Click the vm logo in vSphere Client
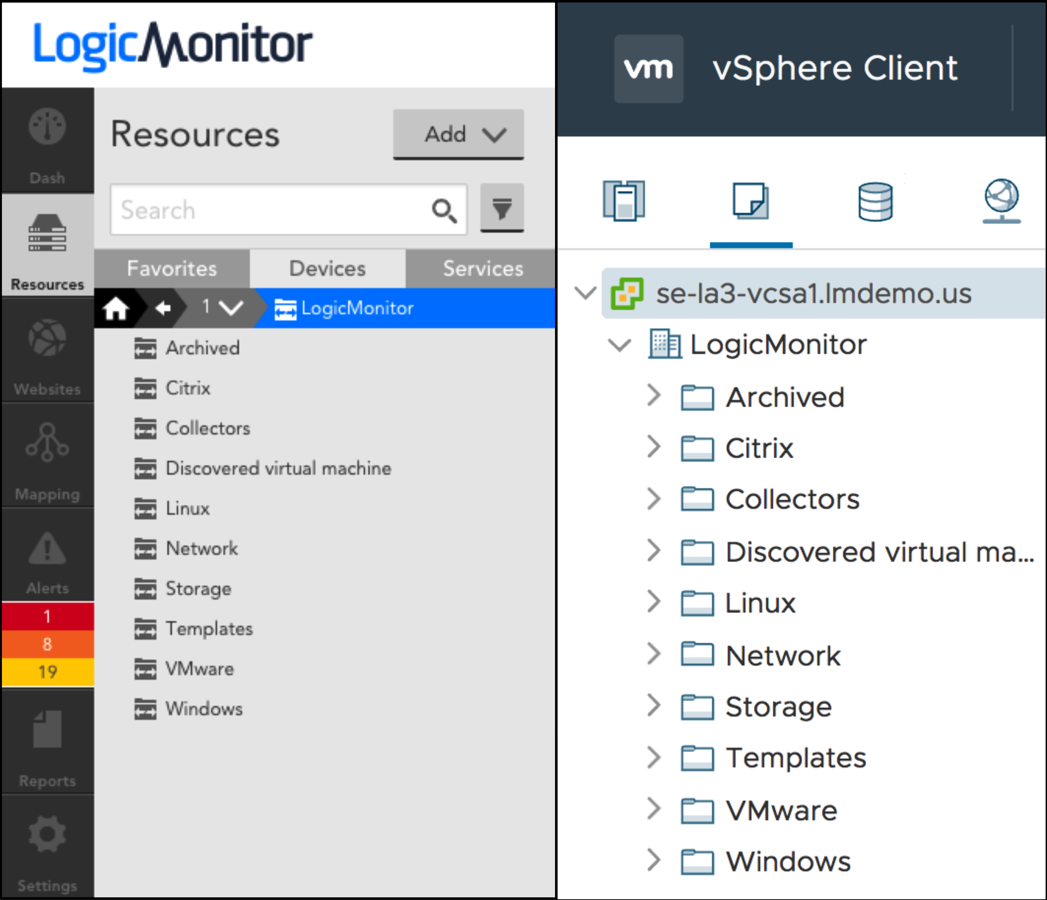This screenshot has height=900, width=1047. pyautogui.click(x=648, y=69)
